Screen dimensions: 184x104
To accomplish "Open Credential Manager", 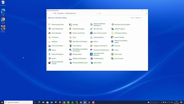I will pyautogui.click(x=77, y=29).
